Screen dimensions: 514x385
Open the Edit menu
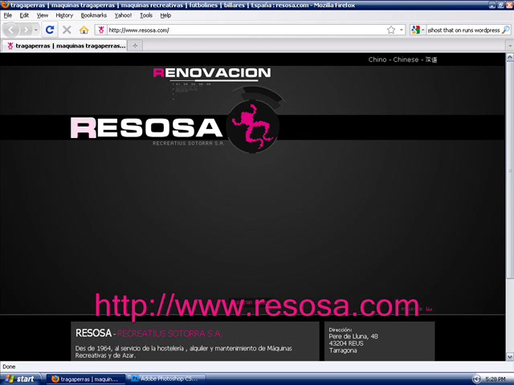[x=24, y=15]
